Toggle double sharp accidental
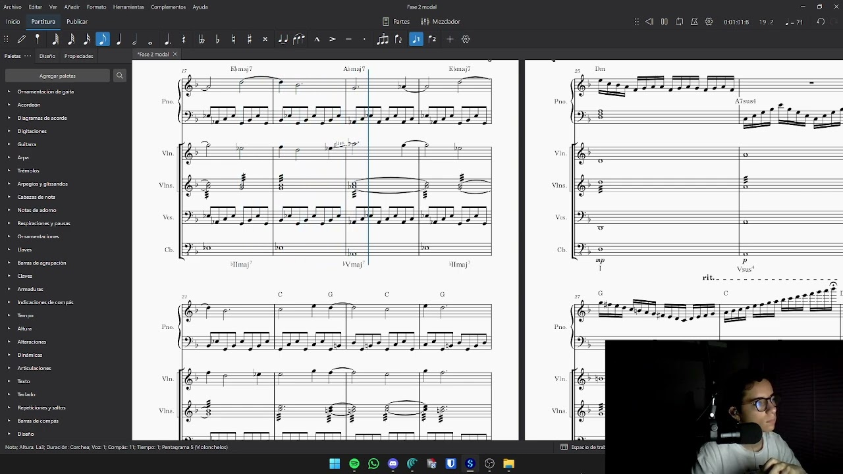Screen dimensions: 843x474 click(x=265, y=39)
